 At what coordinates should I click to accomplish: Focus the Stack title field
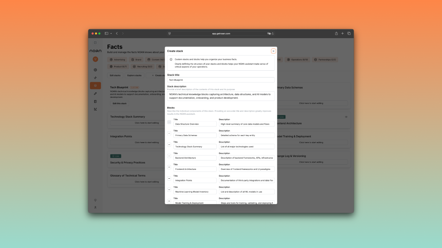(221, 80)
